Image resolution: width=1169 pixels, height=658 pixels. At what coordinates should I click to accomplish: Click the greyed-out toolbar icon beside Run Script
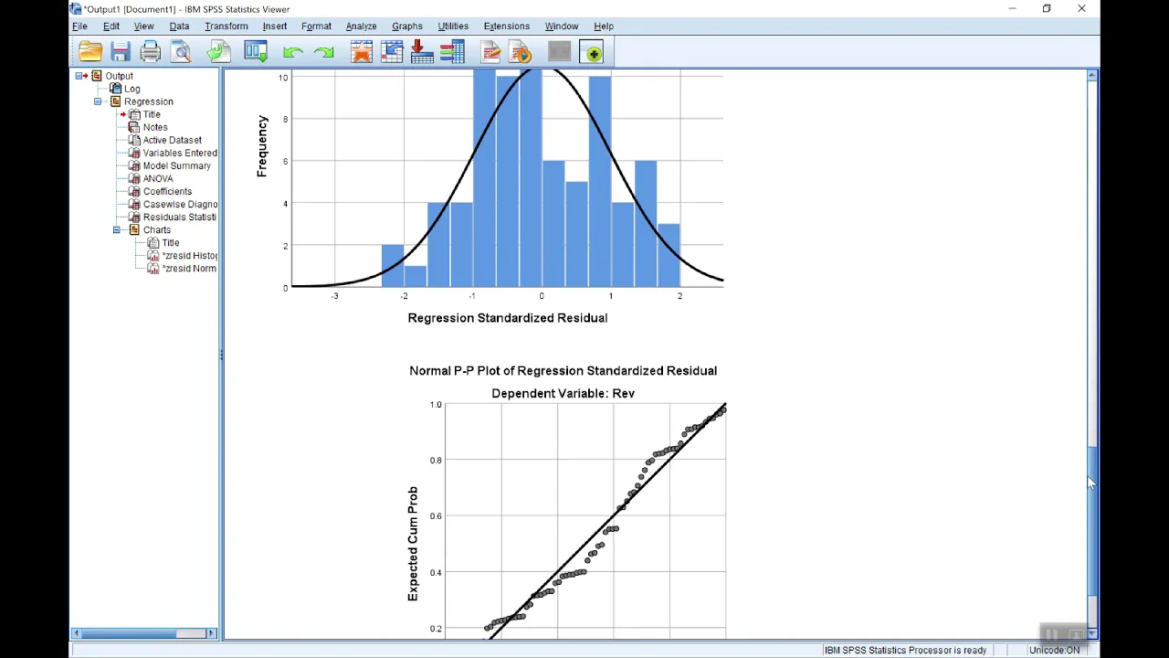point(559,53)
